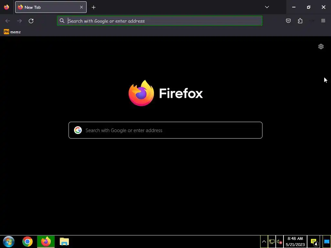Open the clock showing 8:48 AM
This screenshot has height=248, width=331.
[x=295, y=242]
